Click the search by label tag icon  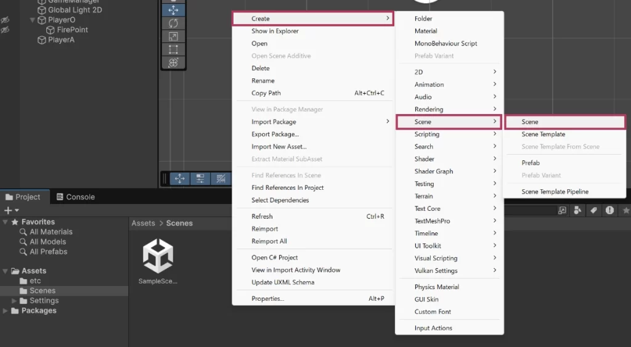click(x=593, y=210)
